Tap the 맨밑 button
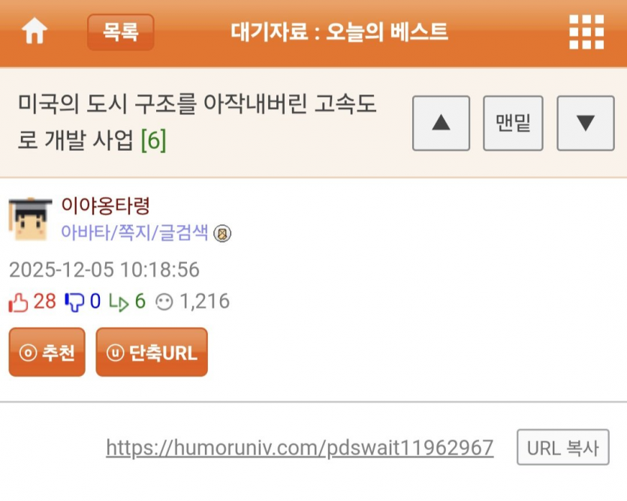The height and width of the screenshot is (501, 627). point(513,123)
